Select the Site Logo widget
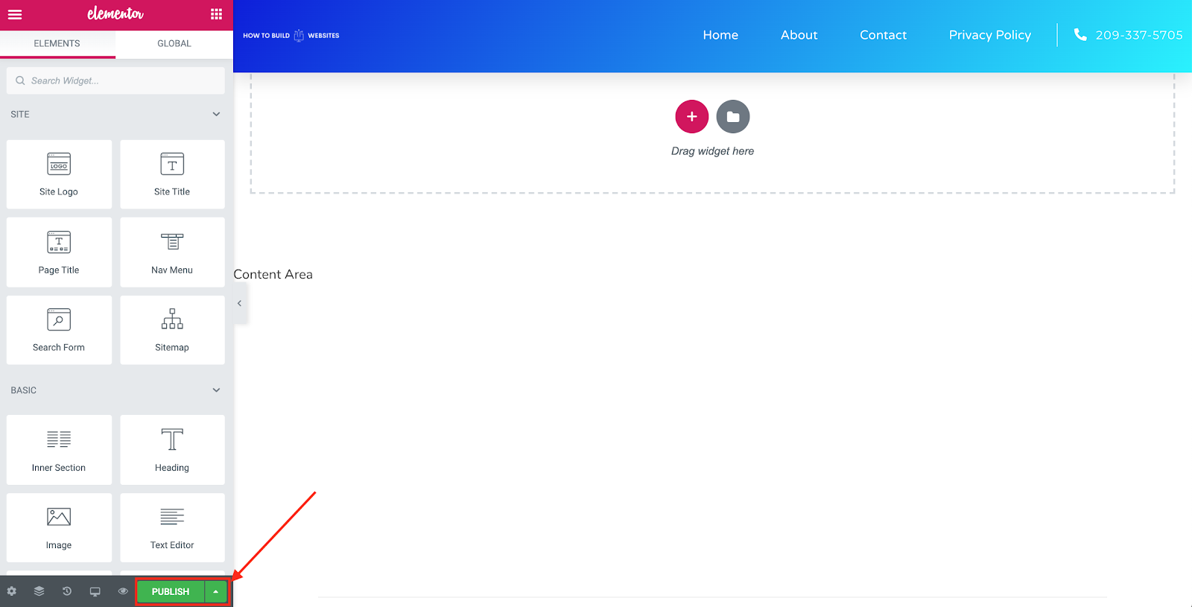The image size is (1192, 607). tap(59, 174)
